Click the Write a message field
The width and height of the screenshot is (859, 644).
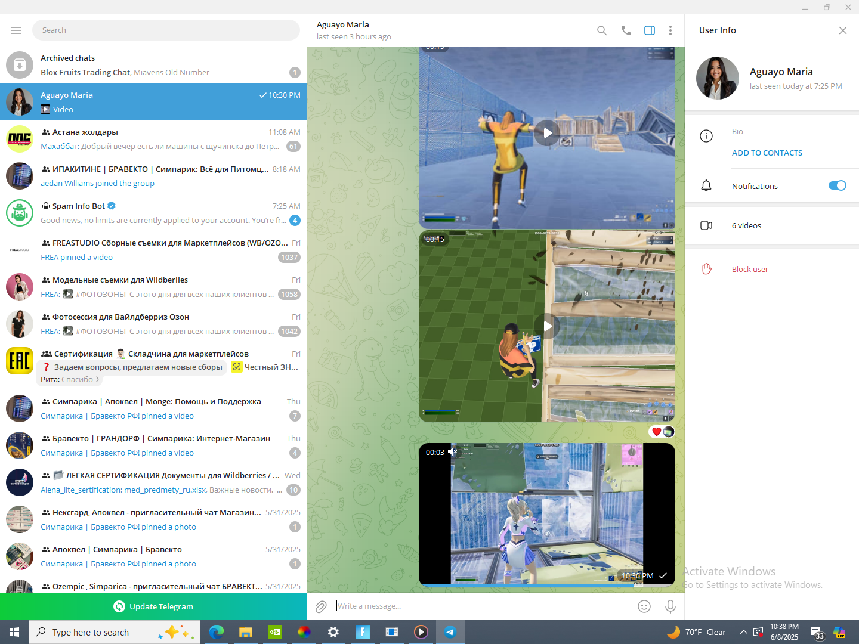pos(483,606)
